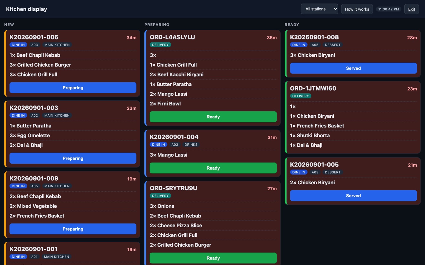Click the DINE IN badge on K20260901-006
This screenshot has height=265, width=425.
(18, 45)
